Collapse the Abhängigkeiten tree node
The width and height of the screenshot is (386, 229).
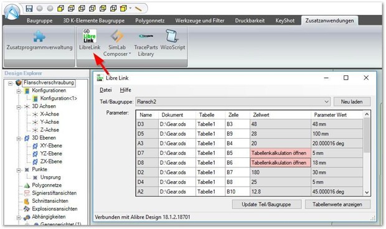[19, 217]
